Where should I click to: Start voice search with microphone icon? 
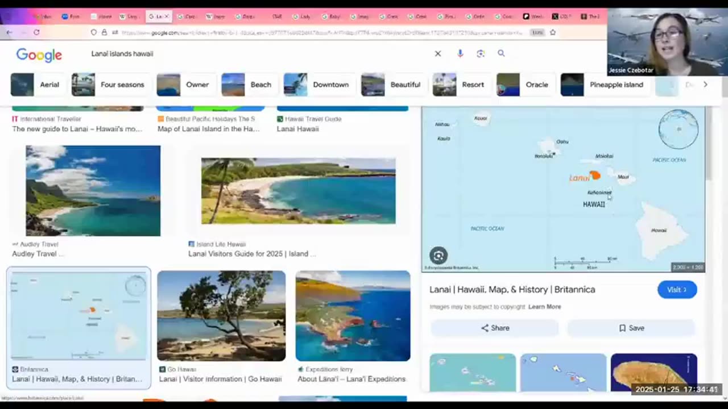coord(460,53)
